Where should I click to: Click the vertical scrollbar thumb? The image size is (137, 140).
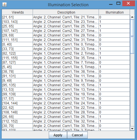(x=132, y=36)
